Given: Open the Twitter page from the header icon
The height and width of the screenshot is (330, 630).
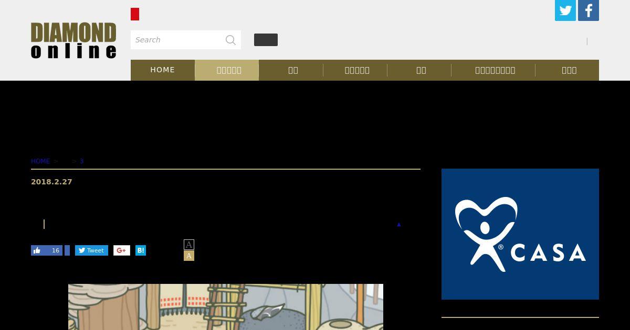Looking at the screenshot, I should click(x=565, y=10).
